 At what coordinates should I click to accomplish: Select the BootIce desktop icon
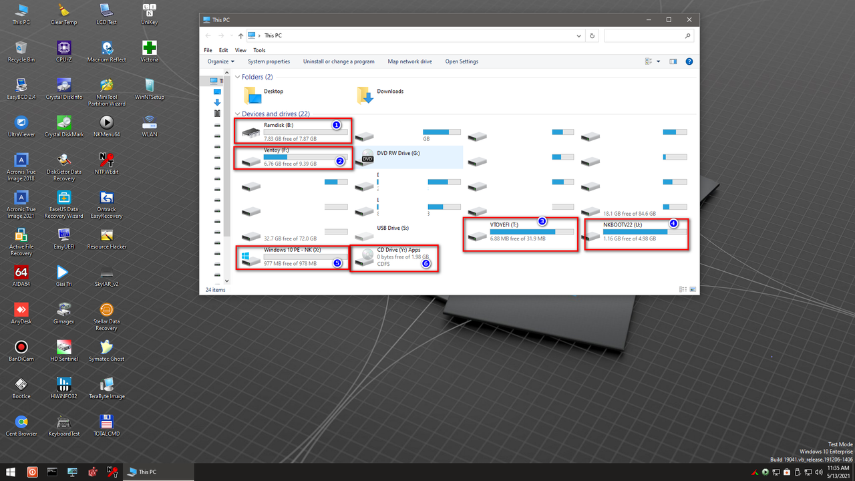pos(21,389)
